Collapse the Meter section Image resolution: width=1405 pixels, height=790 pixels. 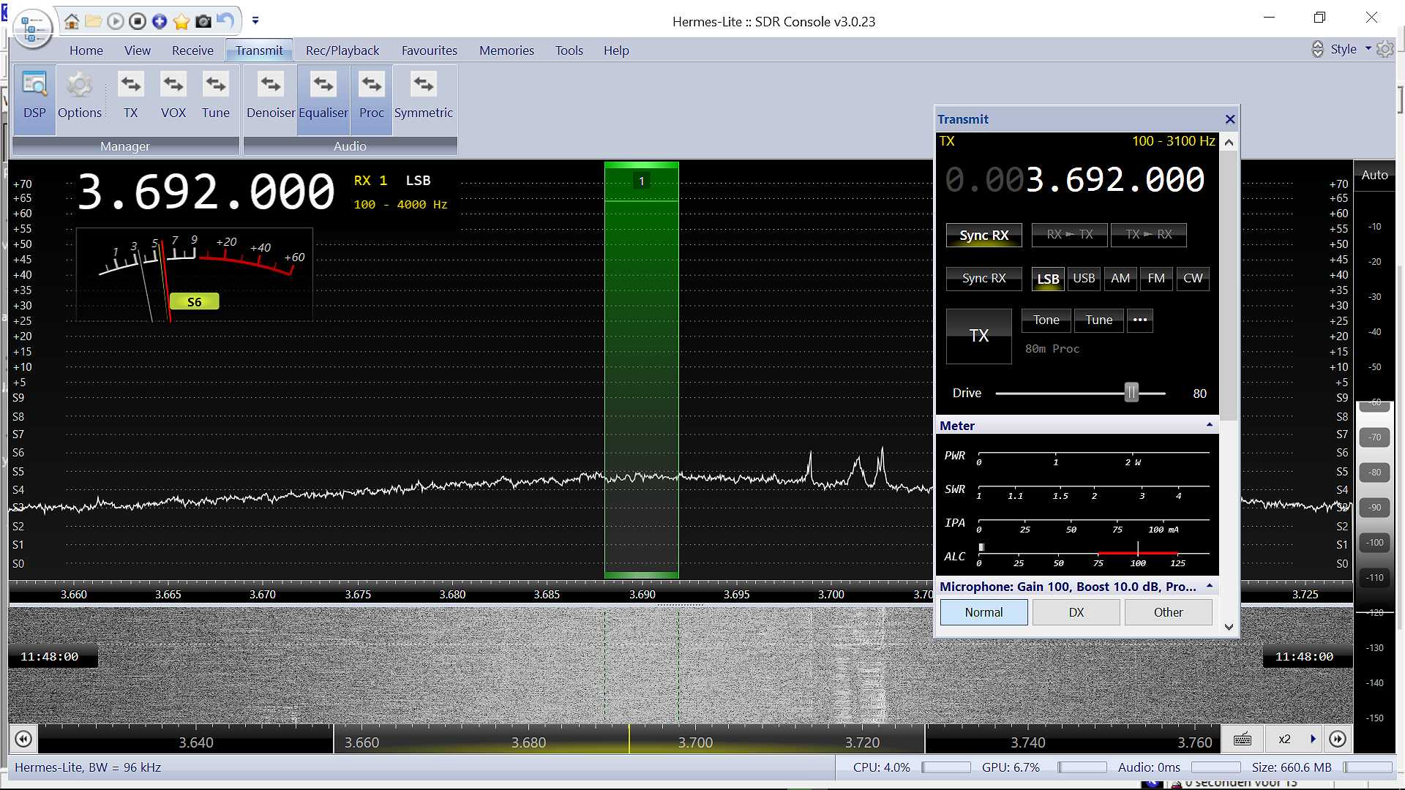1210,425
